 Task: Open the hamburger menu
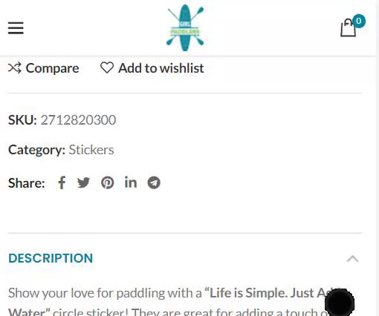point(16,28)
